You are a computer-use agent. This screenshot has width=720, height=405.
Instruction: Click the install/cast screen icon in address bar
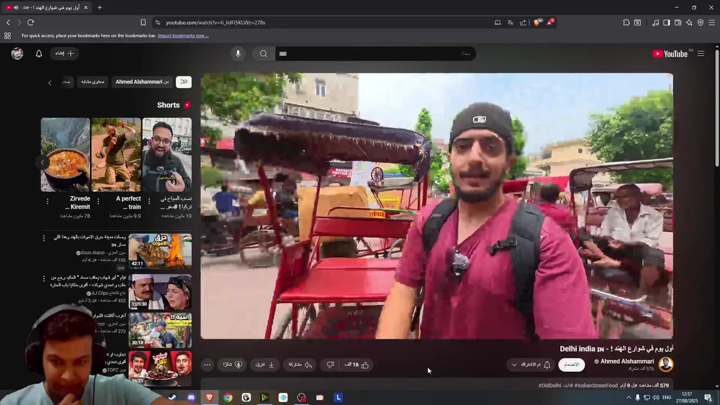pyautogui.click(x=497, y=22)
